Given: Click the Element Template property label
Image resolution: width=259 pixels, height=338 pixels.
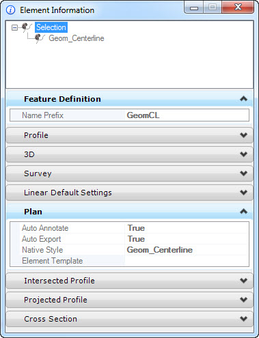Looking at the screenshot, I should [53, 261].
